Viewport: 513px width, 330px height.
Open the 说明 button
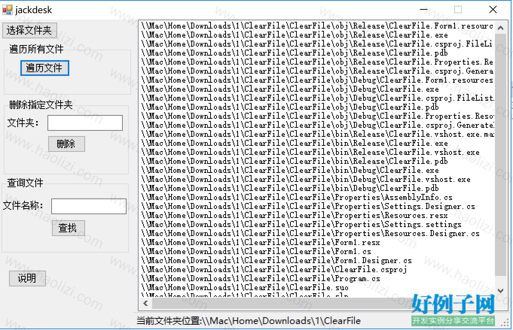pos(27,279)
